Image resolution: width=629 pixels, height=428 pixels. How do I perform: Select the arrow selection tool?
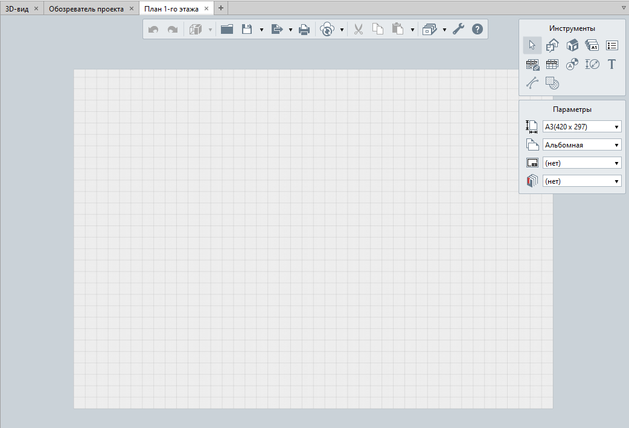532,45
